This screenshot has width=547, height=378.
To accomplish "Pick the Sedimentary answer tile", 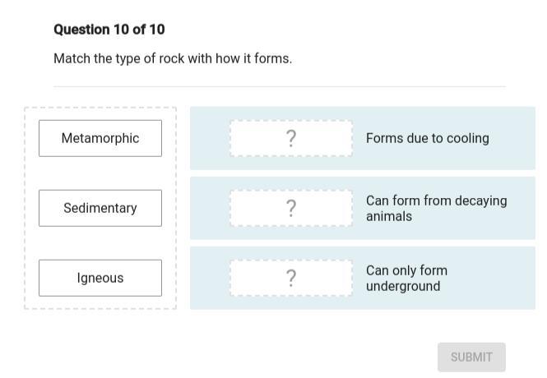I will click(100, 208).
